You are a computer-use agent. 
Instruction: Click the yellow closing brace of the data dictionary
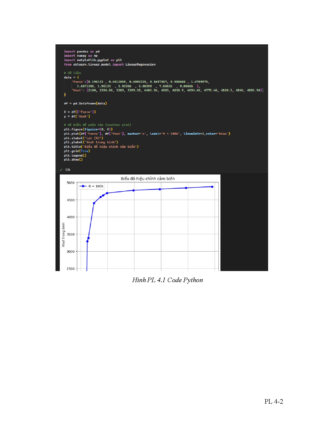[x=65, y=95]
